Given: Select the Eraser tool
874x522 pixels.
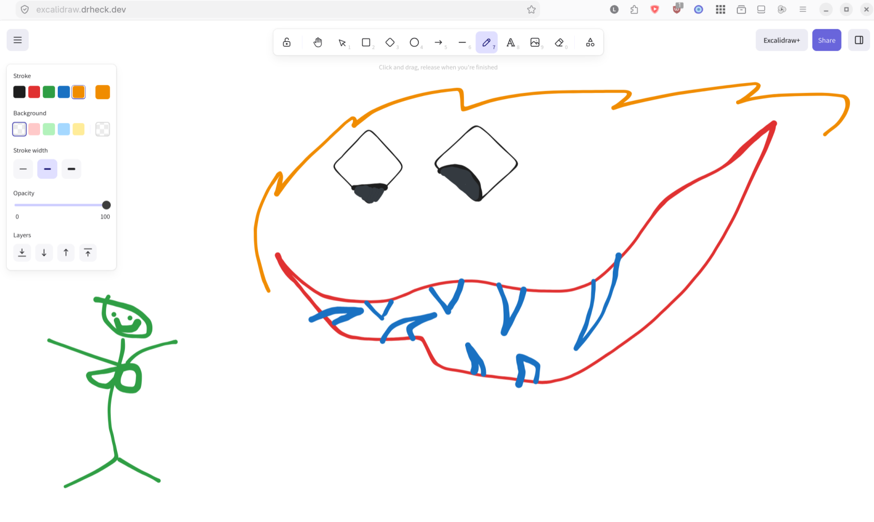Looking at the screenshot, I should pos(559,42).
